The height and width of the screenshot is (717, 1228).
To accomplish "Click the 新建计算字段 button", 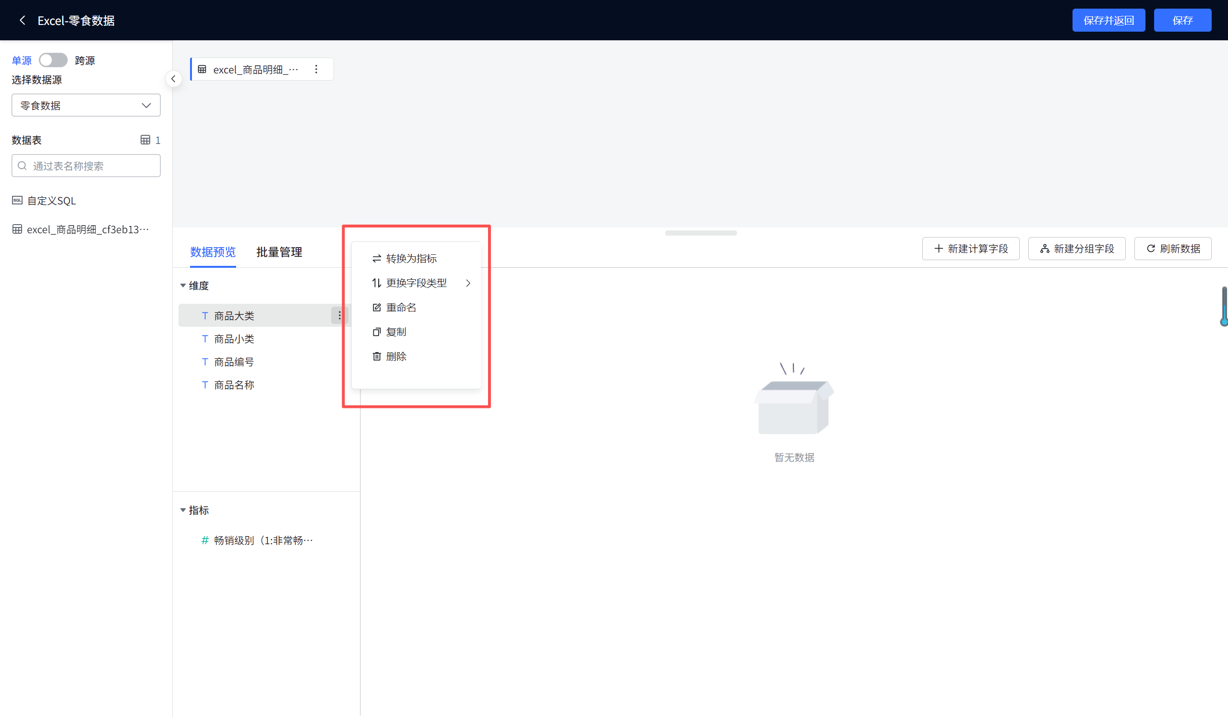I will pyautogui.click(x=970, y=249).
